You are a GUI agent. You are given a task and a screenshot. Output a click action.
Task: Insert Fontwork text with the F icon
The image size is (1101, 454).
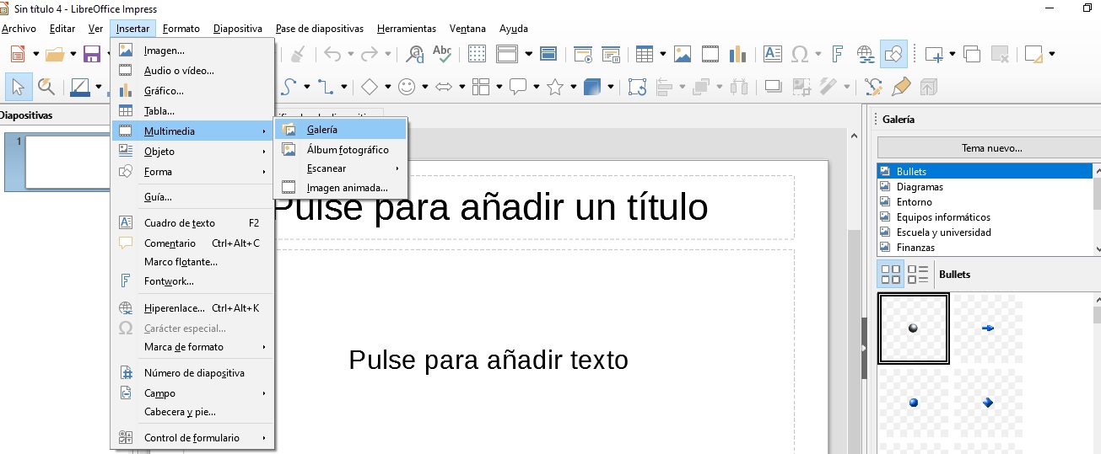pyautogui.click(x=838, y=54)
